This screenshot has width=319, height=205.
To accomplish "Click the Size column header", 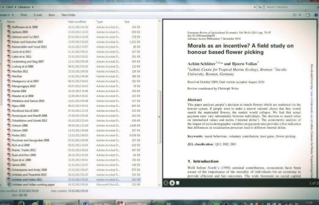I will tap(127, 22).
